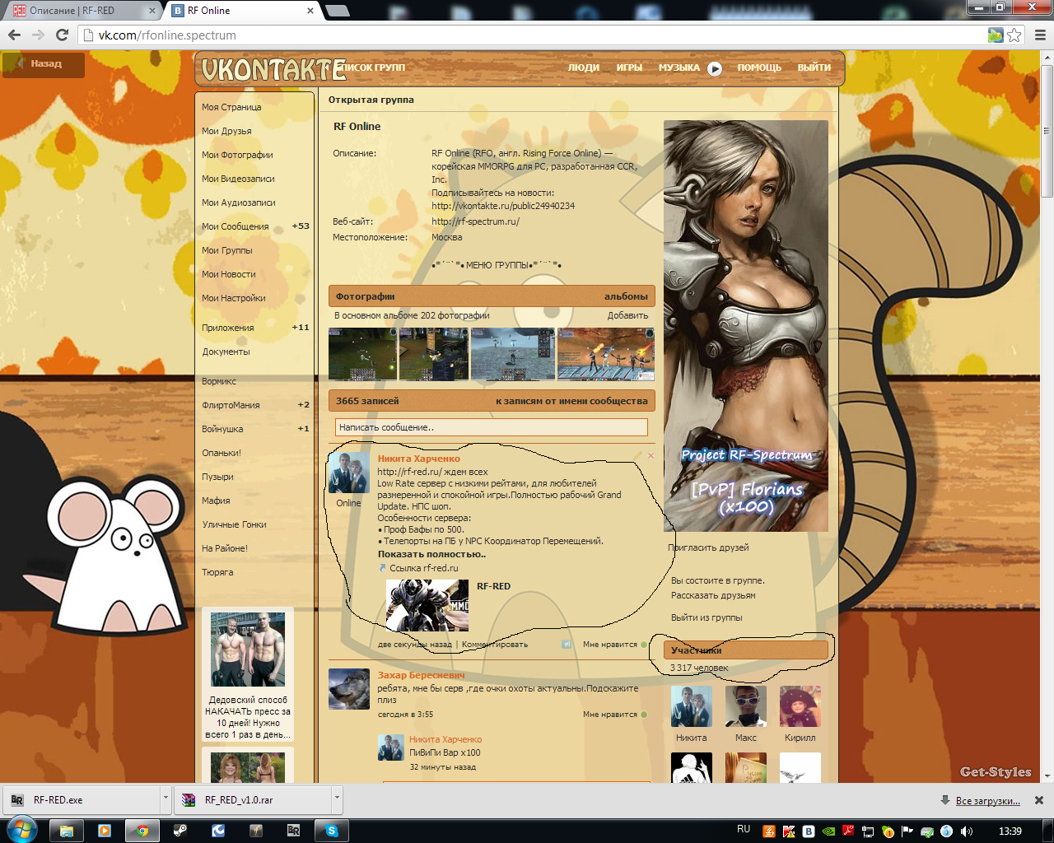Click Рассказать друзьям
The height and width of the screenshot is (843, 1054).
coord(713,595)
